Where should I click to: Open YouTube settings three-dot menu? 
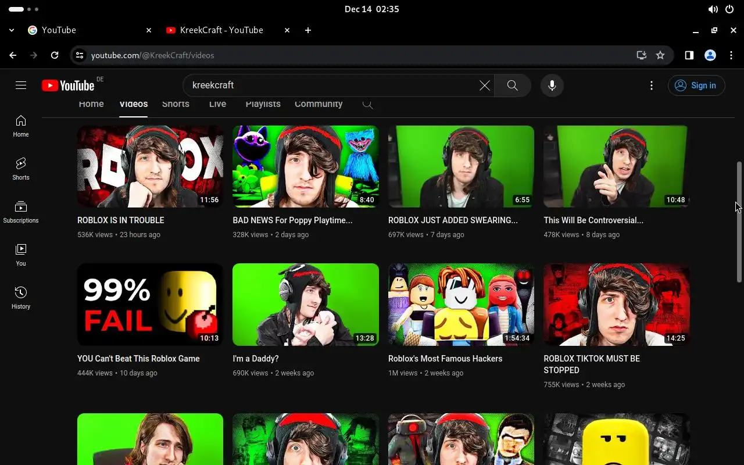coord(652,85)
